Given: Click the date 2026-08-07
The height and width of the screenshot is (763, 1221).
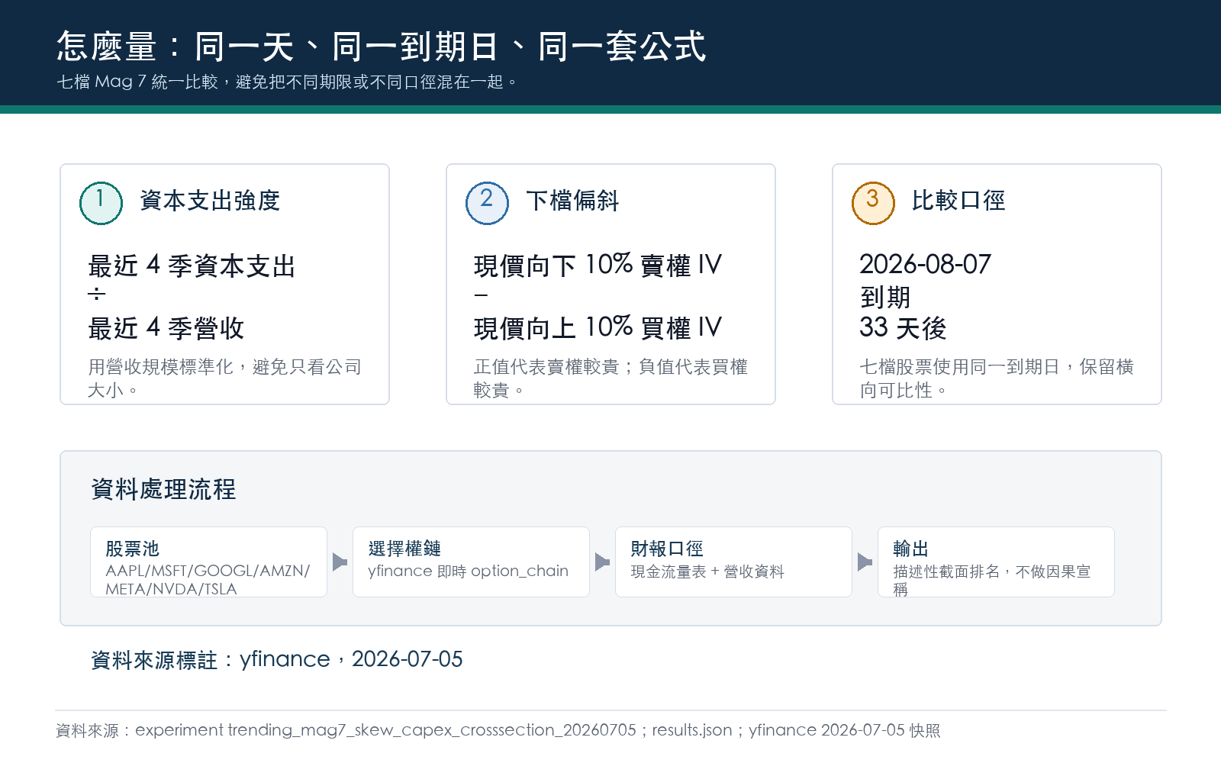Looking at the screenshot, I should click(926, 265).
